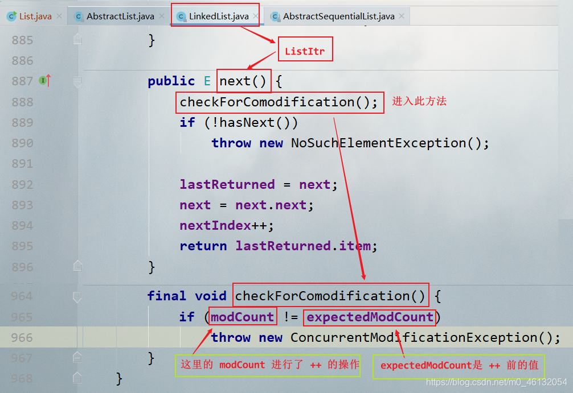573x393 pixels.
Task: Click line number 892 in the gutter
Action: [22, 185]
